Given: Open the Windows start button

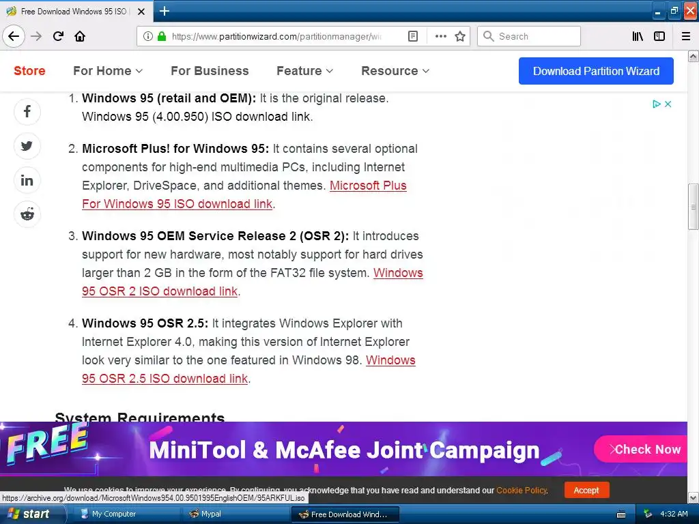Looking at the screenshot, I should [x=31, y=514].
